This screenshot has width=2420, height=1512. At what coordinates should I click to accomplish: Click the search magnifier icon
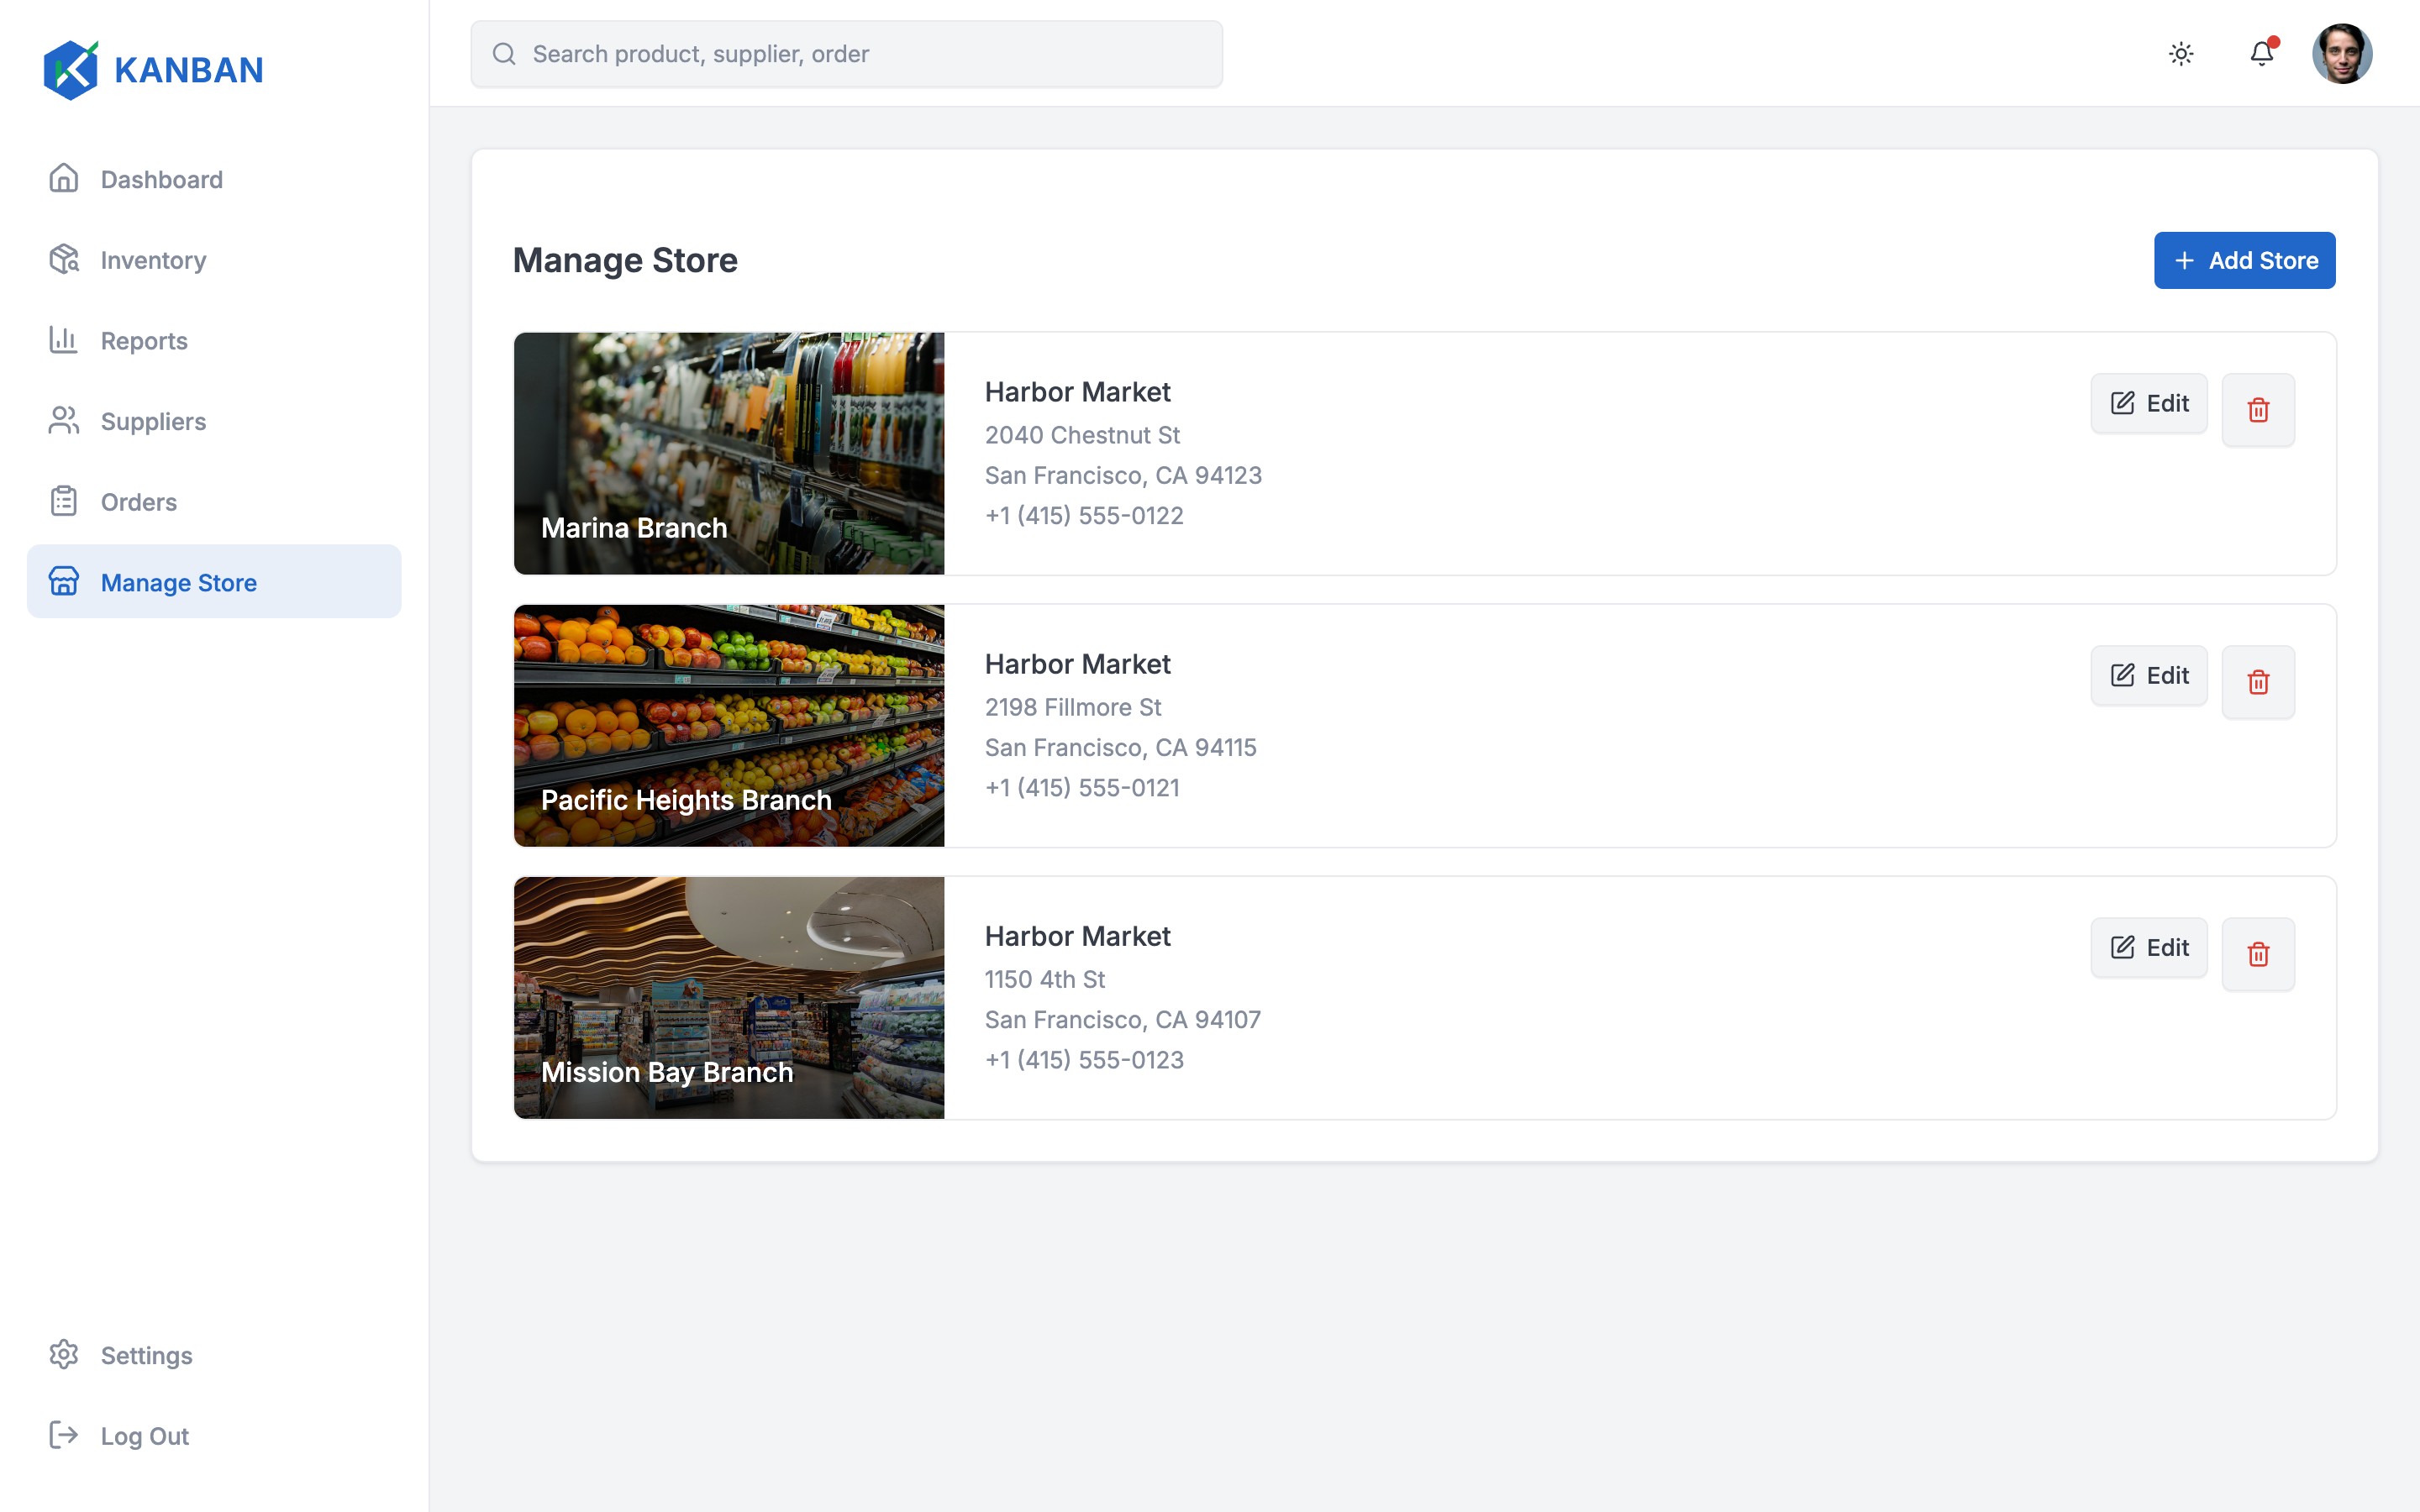coord(504,54)
